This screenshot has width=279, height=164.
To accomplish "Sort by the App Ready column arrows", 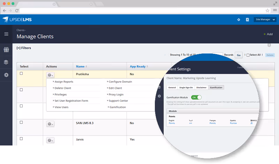I will [x=147, y=66].
